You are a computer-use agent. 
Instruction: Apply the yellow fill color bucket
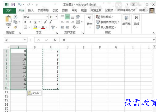pos(35,27)
